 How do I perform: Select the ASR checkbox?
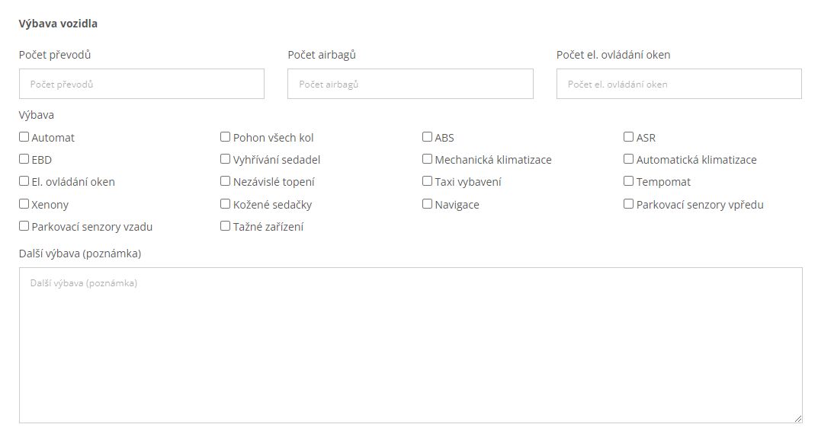click(x=629, y=137)
